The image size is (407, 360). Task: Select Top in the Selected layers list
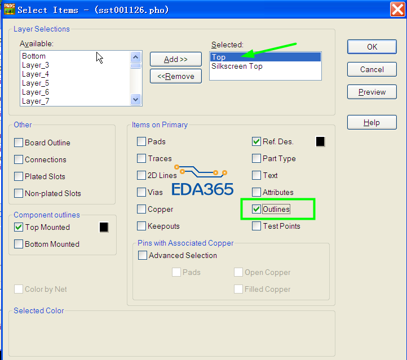[x=266, y=57]
